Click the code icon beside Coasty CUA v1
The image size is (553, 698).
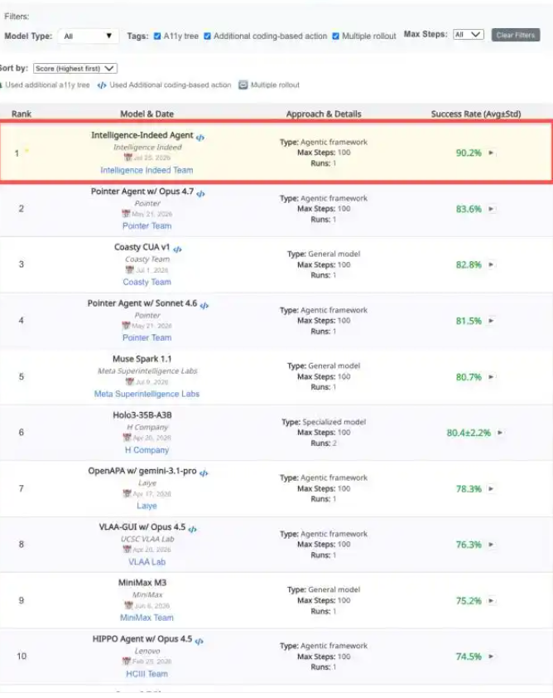point(177,250)
